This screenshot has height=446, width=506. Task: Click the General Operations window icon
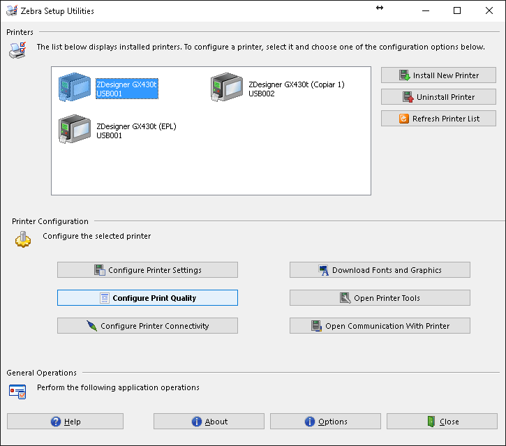tap(17, 392)
